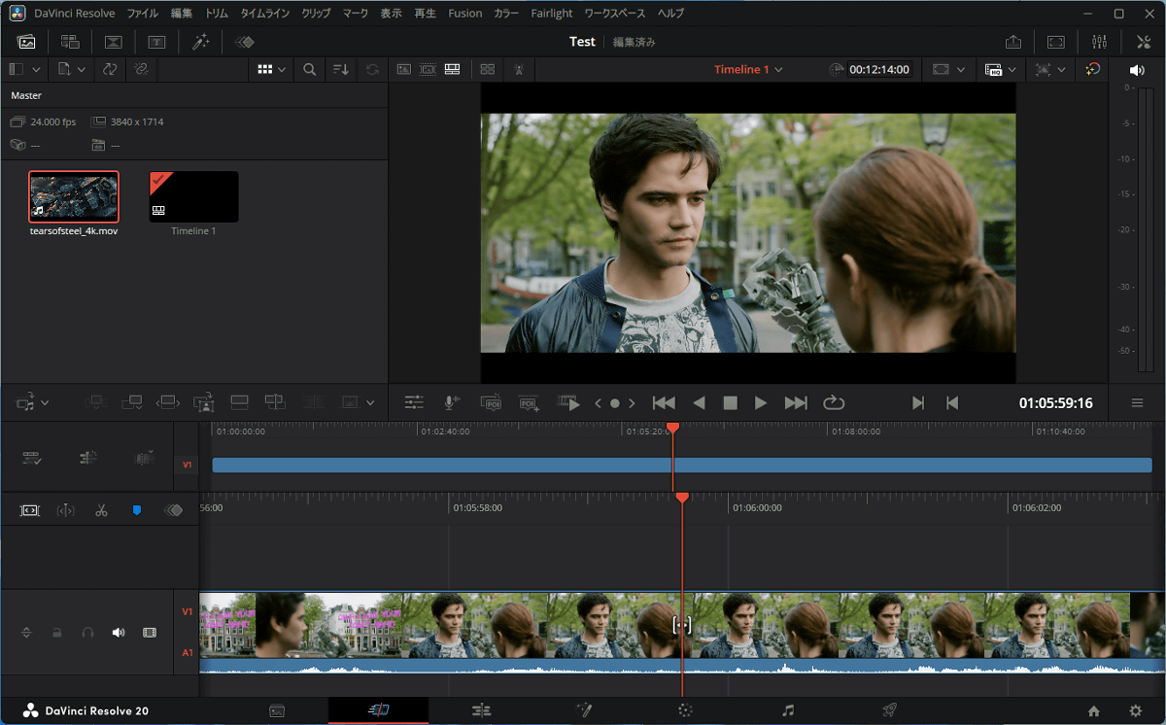Switch viewer to timeline mode
Viewport: 1166px width, 725px height.
pyautogui.click(x=452, y=70)
